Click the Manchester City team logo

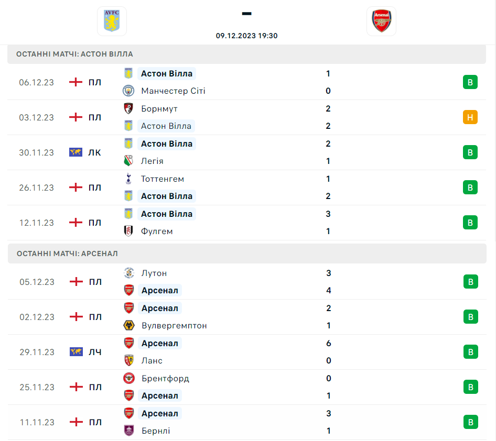[128, 91]
